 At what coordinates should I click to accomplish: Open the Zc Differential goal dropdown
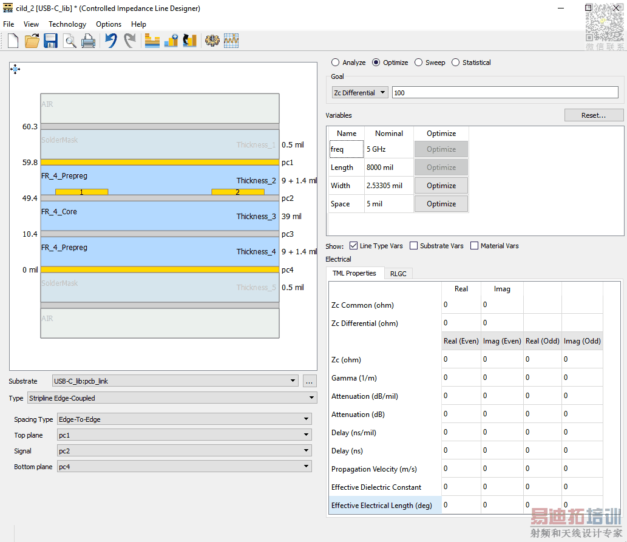(x=360, y=93)
